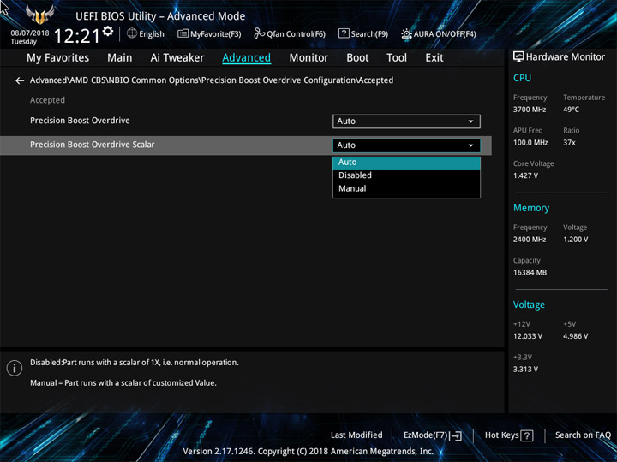Click the info icon in help area
The width and height of the screenshot is (617, 462).
point(15,369)
